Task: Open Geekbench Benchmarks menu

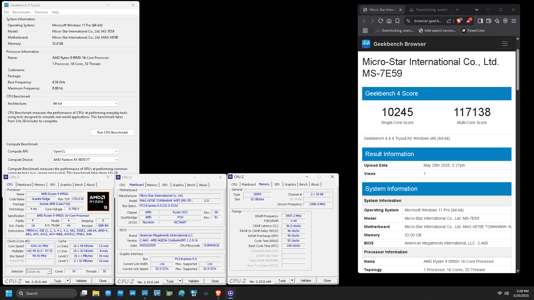Action: (22, 12)
